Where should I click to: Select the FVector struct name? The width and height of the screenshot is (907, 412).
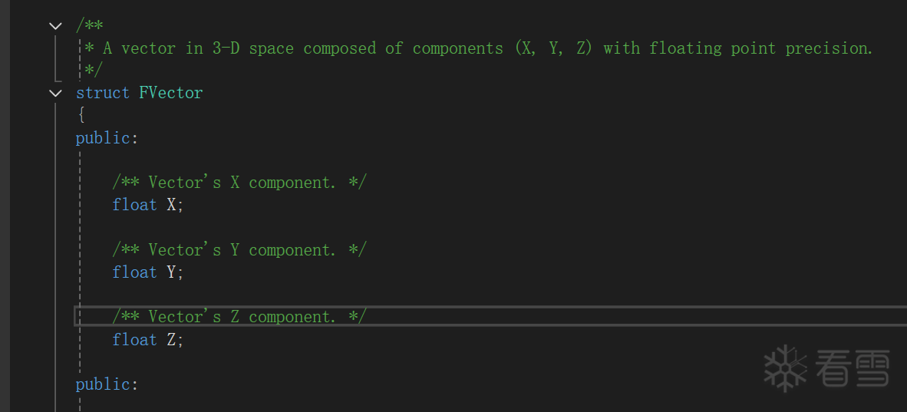coord(170,93)
